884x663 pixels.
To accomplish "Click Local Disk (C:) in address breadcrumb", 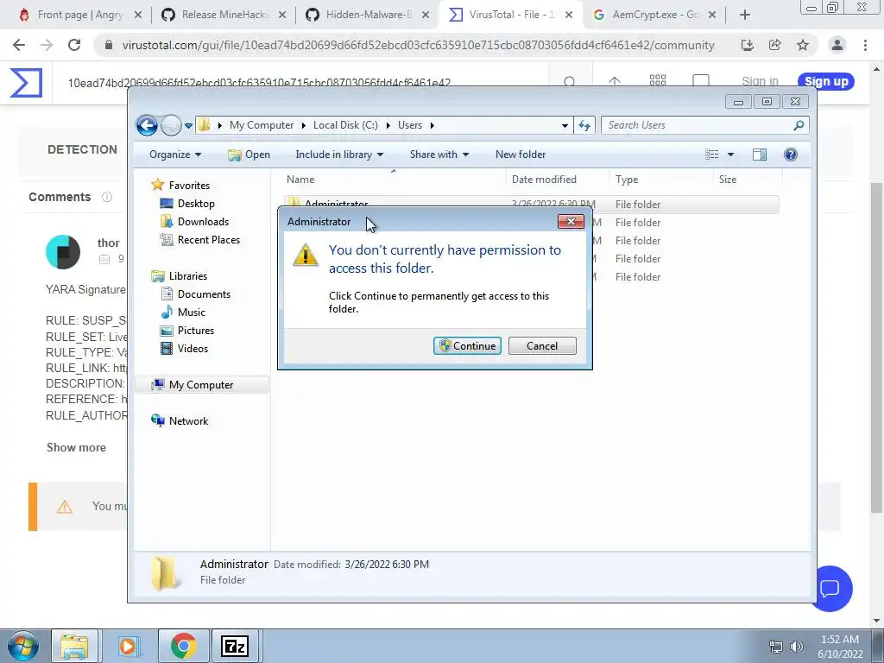I will (x=345, y=125).
